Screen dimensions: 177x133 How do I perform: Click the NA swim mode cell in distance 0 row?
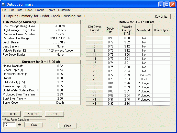pos(144,38)
